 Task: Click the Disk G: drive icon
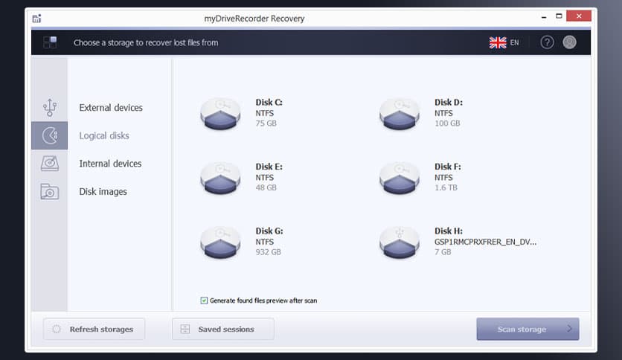click(220, 242)
